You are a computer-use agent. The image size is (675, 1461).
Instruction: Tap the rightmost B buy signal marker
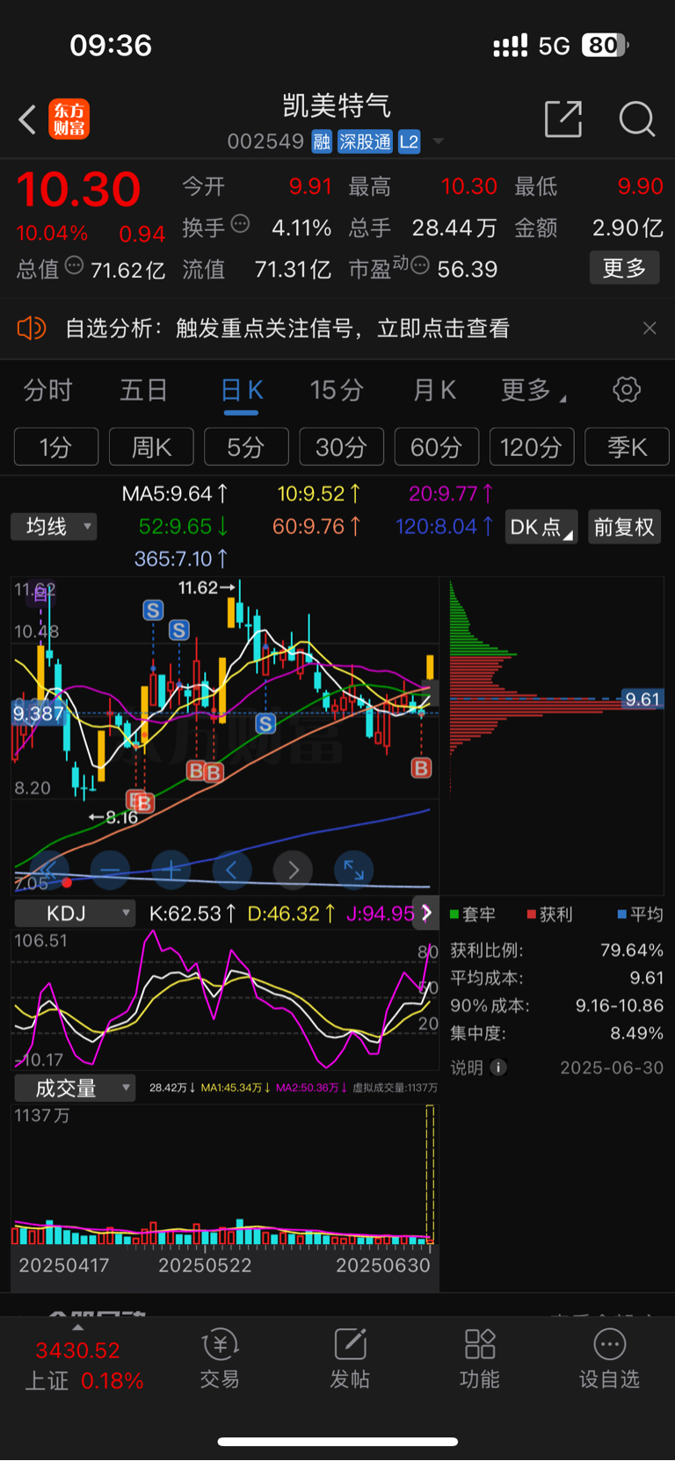tap(421, 768)
